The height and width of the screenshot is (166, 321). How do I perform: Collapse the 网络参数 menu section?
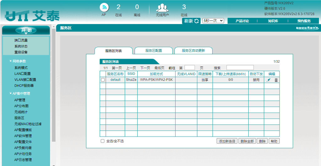pyautogui.click(x=11, y=61)
